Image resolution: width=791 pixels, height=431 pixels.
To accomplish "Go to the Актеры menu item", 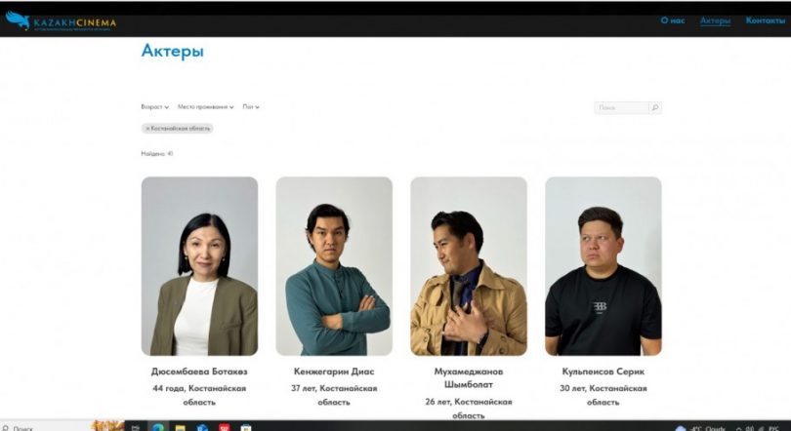I will 715,20.
